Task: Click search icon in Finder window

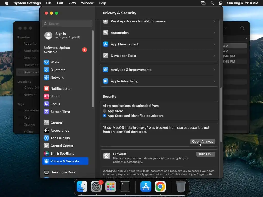Action: 242,28
